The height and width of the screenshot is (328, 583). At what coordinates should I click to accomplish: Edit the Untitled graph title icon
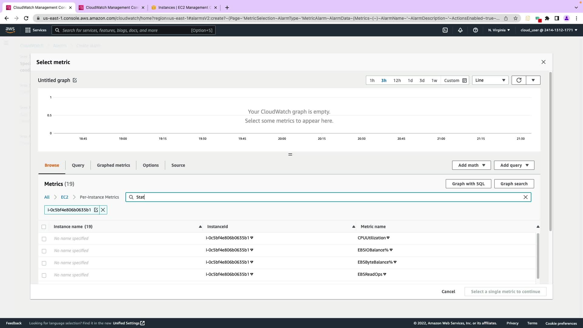coord(75,80)
